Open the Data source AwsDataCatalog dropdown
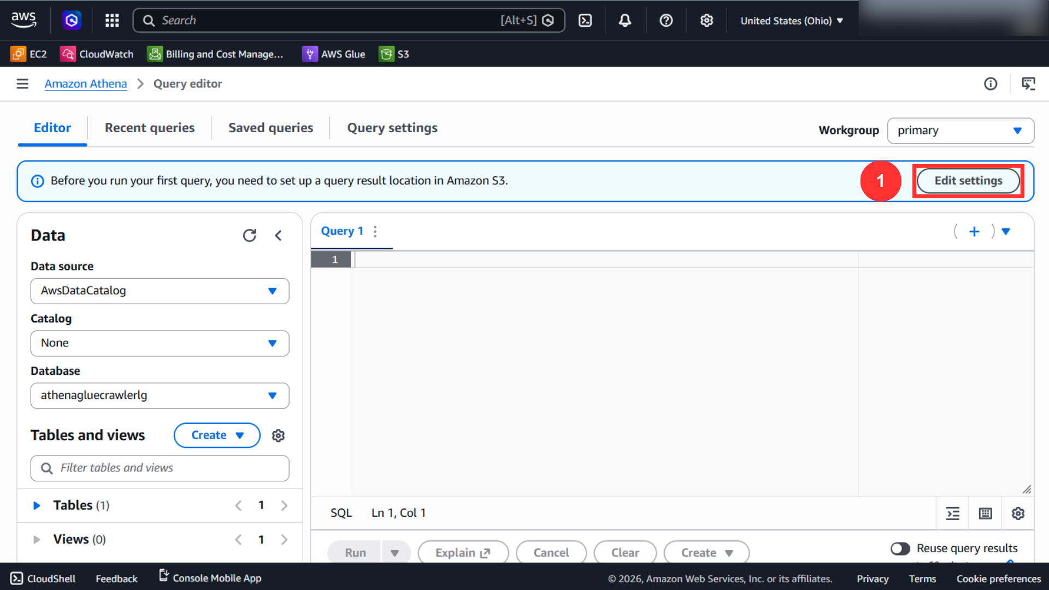The image size is (1049, 590). coord(160,291)
